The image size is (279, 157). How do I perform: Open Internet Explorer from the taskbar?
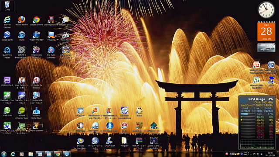pyautogui.click(x=13, y=154)
